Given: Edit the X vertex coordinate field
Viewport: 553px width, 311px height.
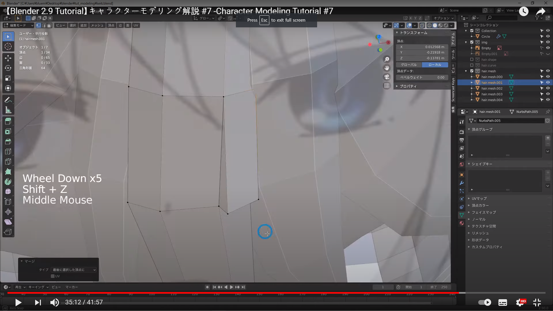Looking at the screenshot, I should 422,47.
